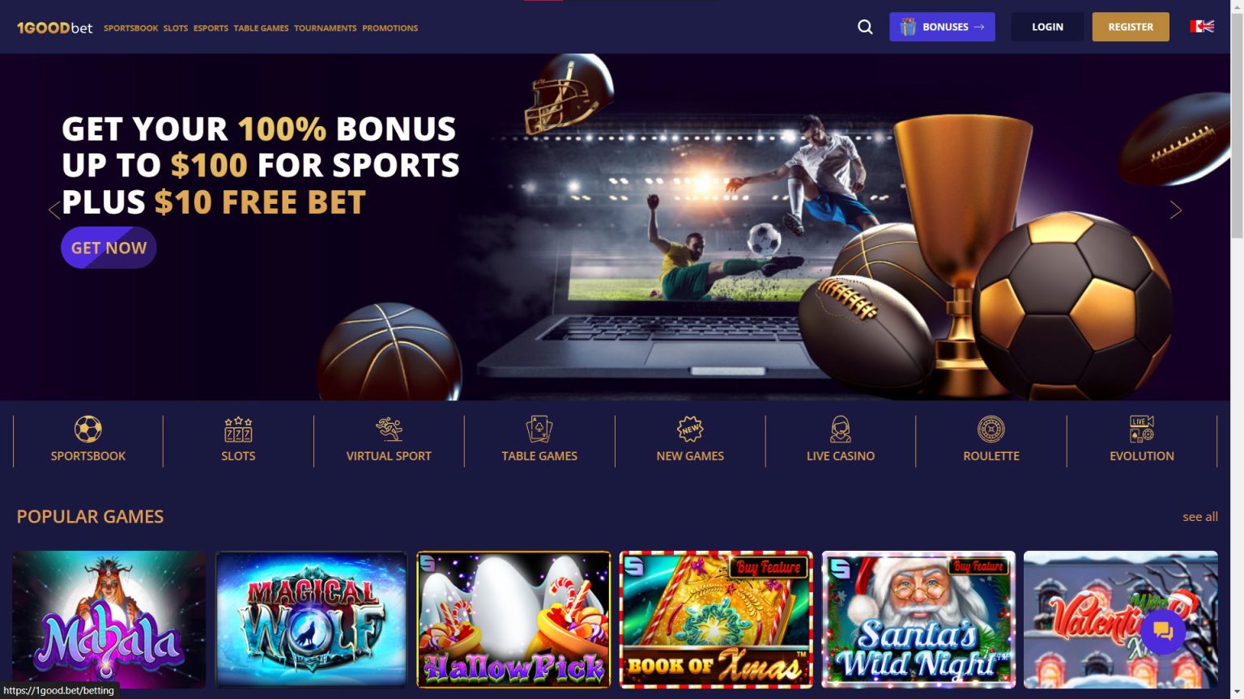Open the New Games badge icon
This screenshot has height=699, width=1244.
click(x=690, y=429)
